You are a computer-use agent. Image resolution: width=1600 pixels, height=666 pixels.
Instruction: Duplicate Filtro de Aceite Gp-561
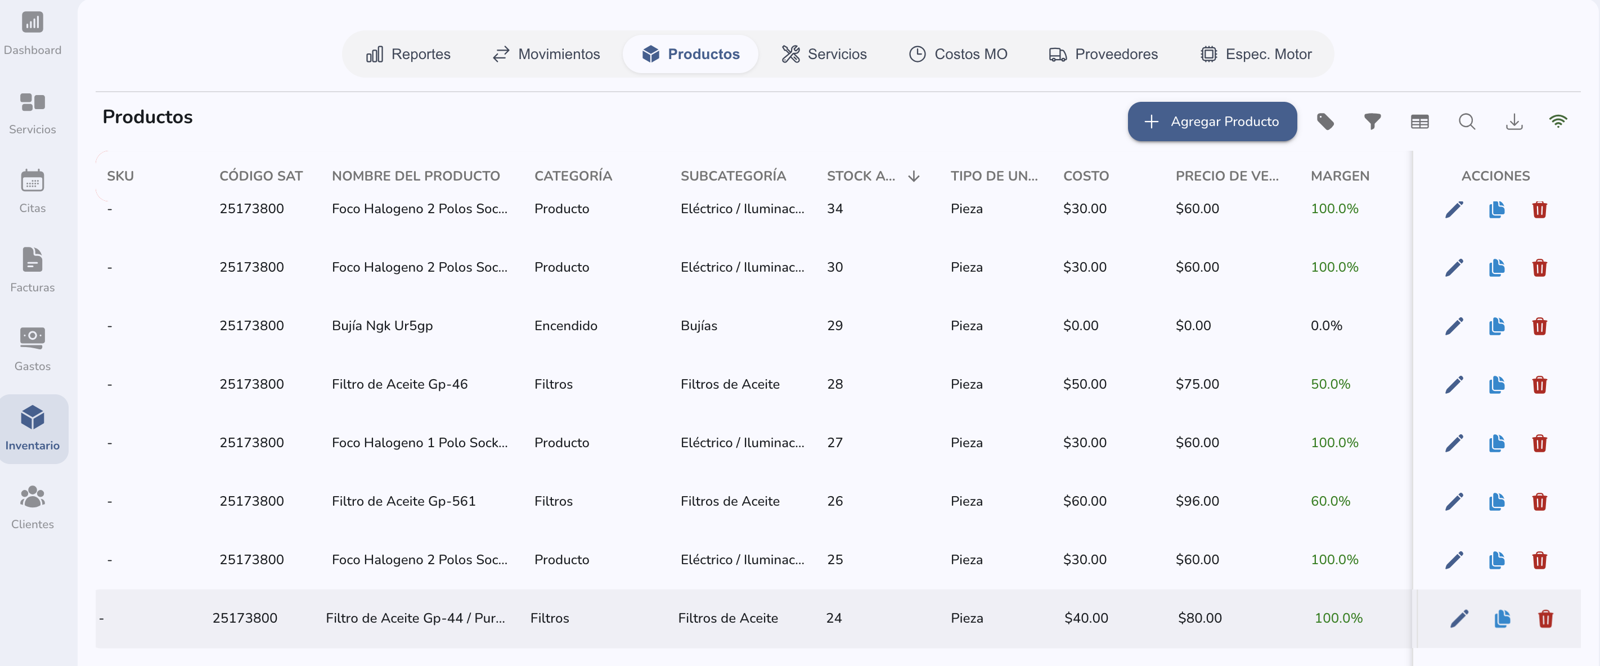1496,501
